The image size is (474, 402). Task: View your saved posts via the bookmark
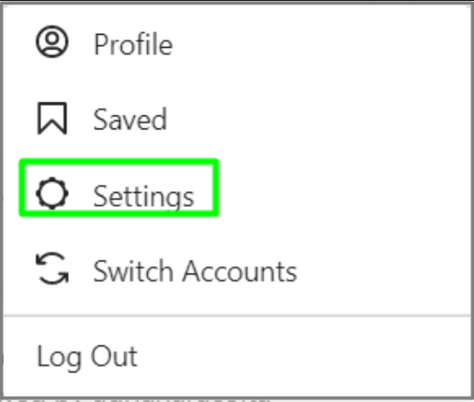(x=52, y=118)
